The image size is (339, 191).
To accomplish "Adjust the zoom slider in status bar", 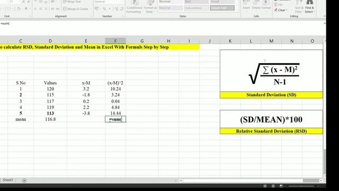I will pyautogui.click(x=301, y=186).
